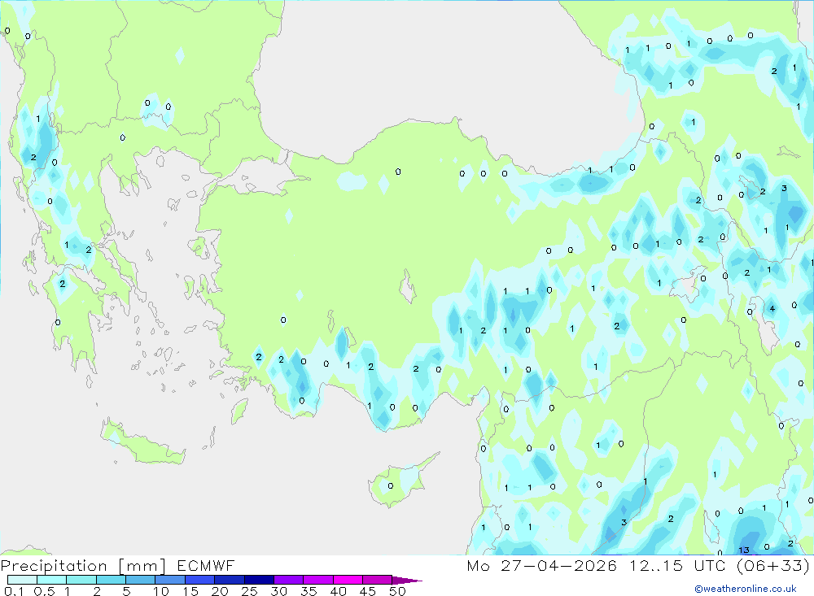
Task: Select the 25 legend scale label
Action: (x=250, y=591)
